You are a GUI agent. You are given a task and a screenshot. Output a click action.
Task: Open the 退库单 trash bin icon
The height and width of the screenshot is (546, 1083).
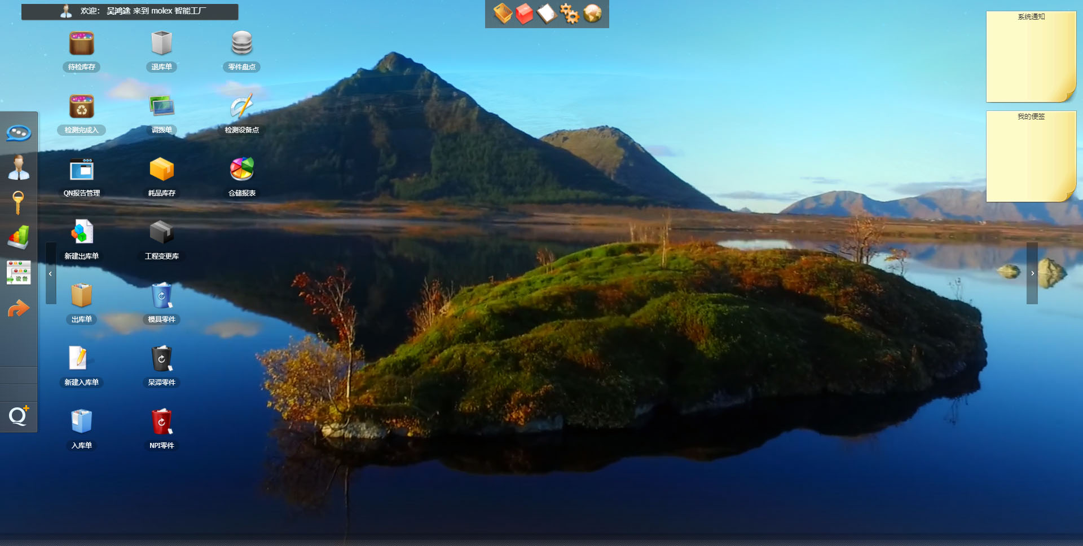161,44
